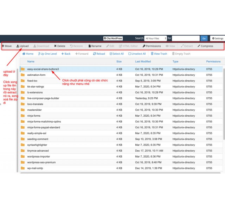
Task: Select ninja-forms-paypal-standard folder name
Action: (44, 128)
